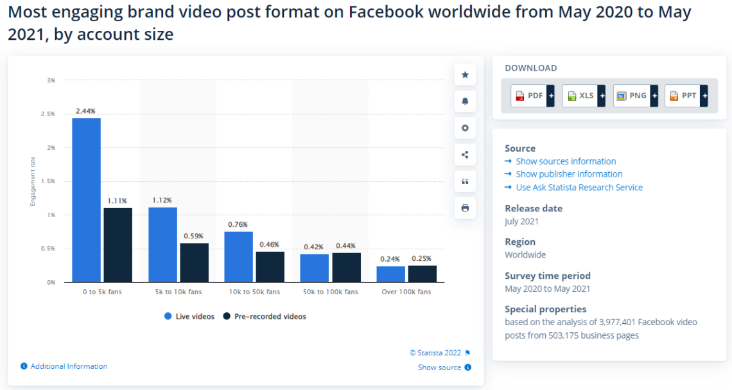The image size is (732, 390).
Task: Share the statistic using the share icon
Action: tap(464, 154)
